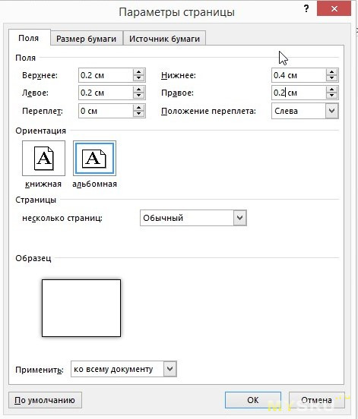Image resolution: width=358 pixels, height=419 pixels.
Task: Decrease the Левое margin with down arrow
Action: tap(138, 96)
